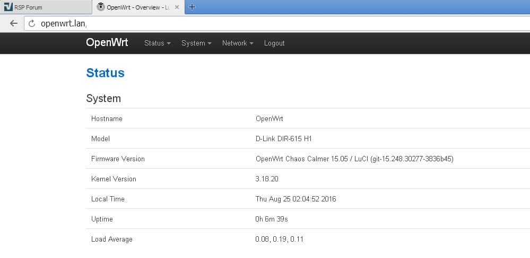Viewport: 530px width, 258px height.
Task: Go back with the browser back arrow
Action: [x=13, y=23]
